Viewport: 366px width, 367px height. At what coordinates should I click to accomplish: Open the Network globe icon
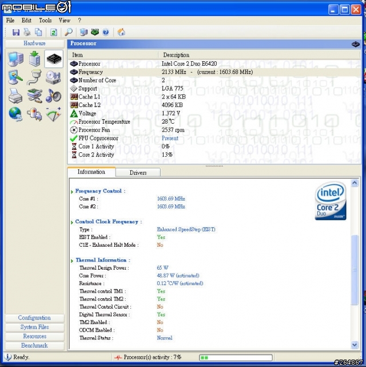tap(15, 114)
